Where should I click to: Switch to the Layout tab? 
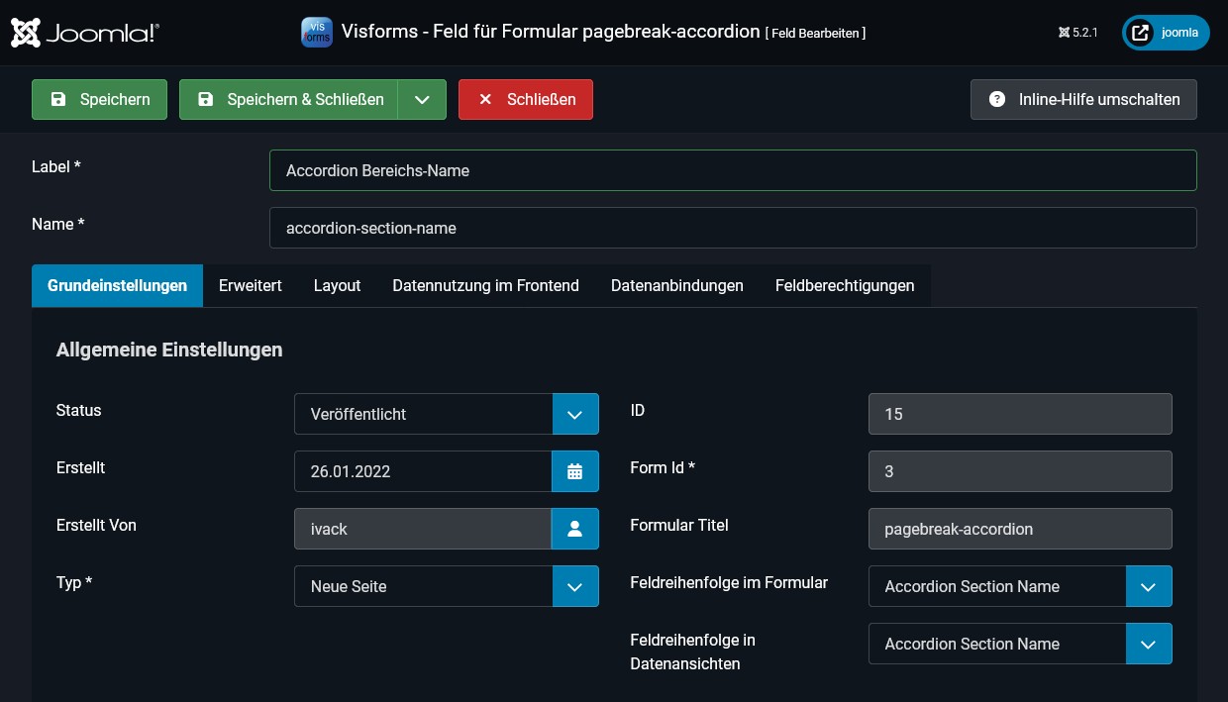point(337,285)
